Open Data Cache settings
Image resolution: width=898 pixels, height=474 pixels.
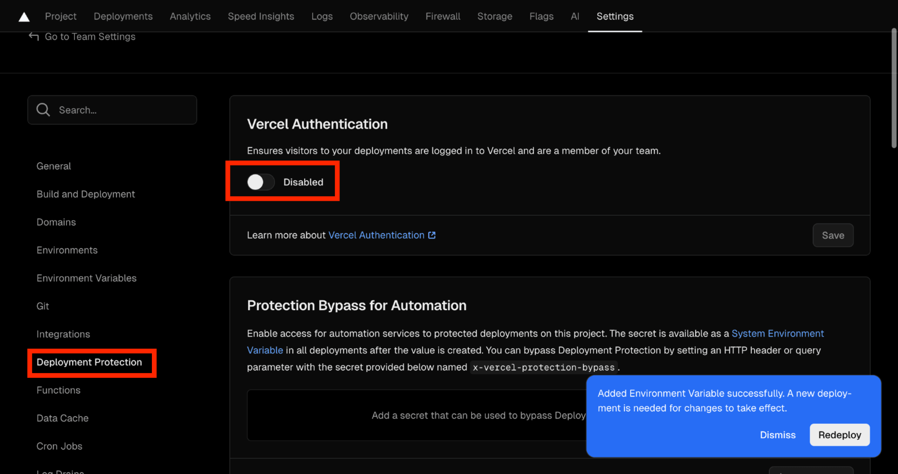click(x=62, y=418)
